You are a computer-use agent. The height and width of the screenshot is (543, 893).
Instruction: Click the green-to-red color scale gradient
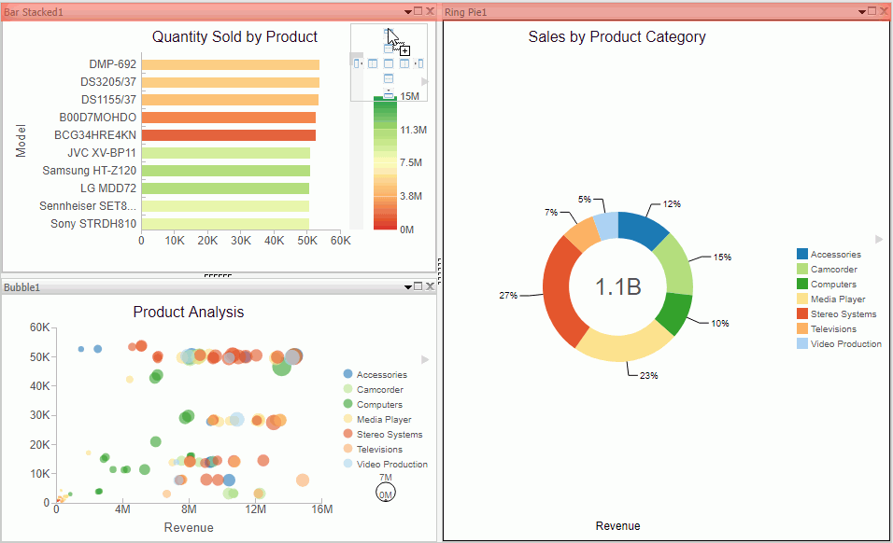[385, 165]
